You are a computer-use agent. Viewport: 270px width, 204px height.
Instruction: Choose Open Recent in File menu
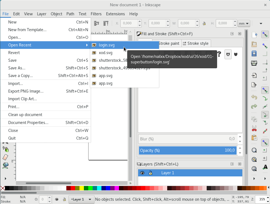(46, 45)
